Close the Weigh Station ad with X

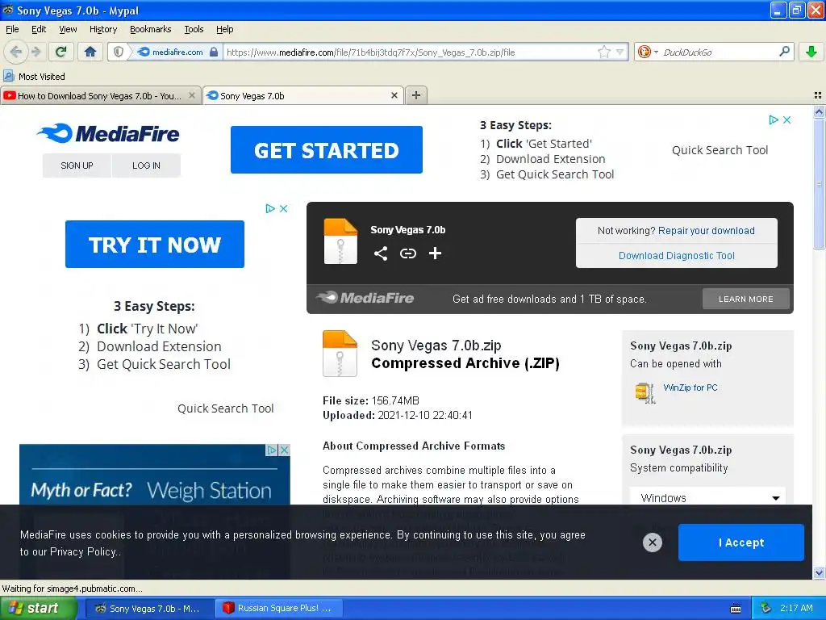[284, 450]
